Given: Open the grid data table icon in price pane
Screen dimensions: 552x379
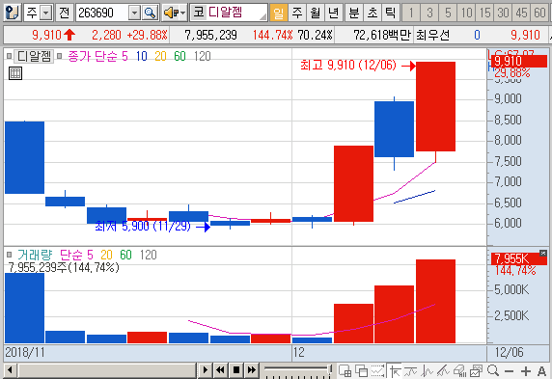Looking at the screenshot, I should (15, 73).
